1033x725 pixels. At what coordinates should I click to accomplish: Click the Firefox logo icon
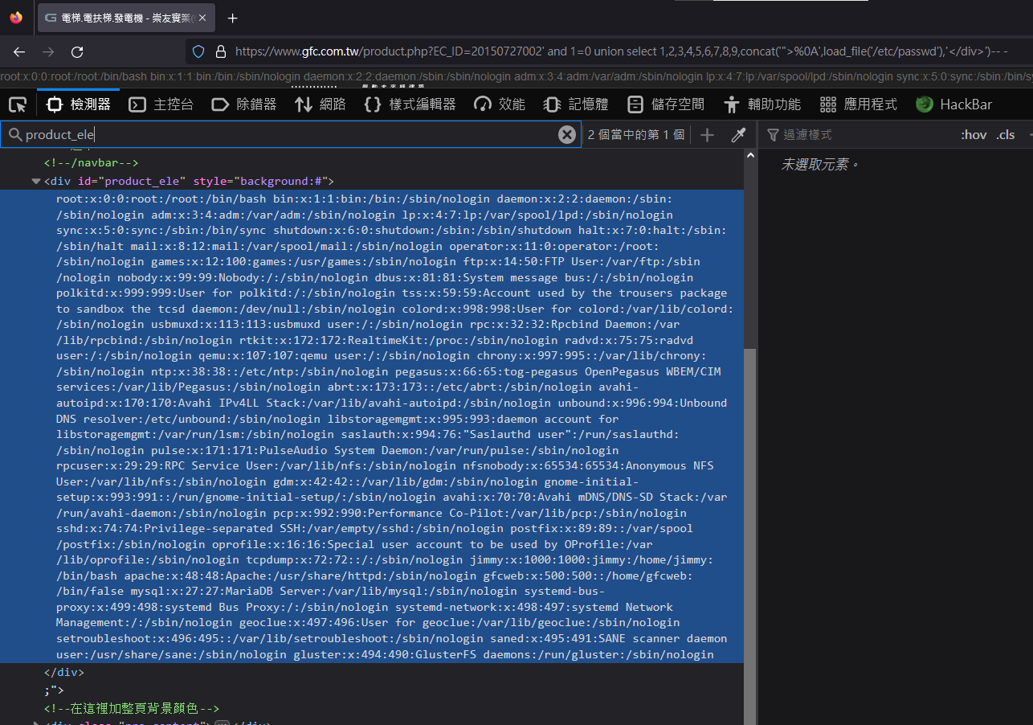coord(16,17)
